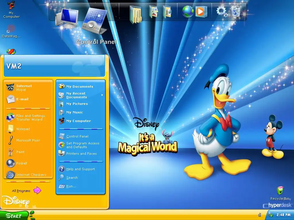
Task: Open Recycle Bin desktop icon
Action: 280,193
